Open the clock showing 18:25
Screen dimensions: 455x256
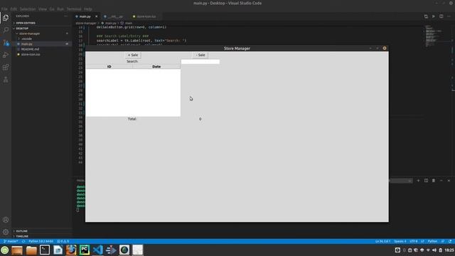pos(449,250)
